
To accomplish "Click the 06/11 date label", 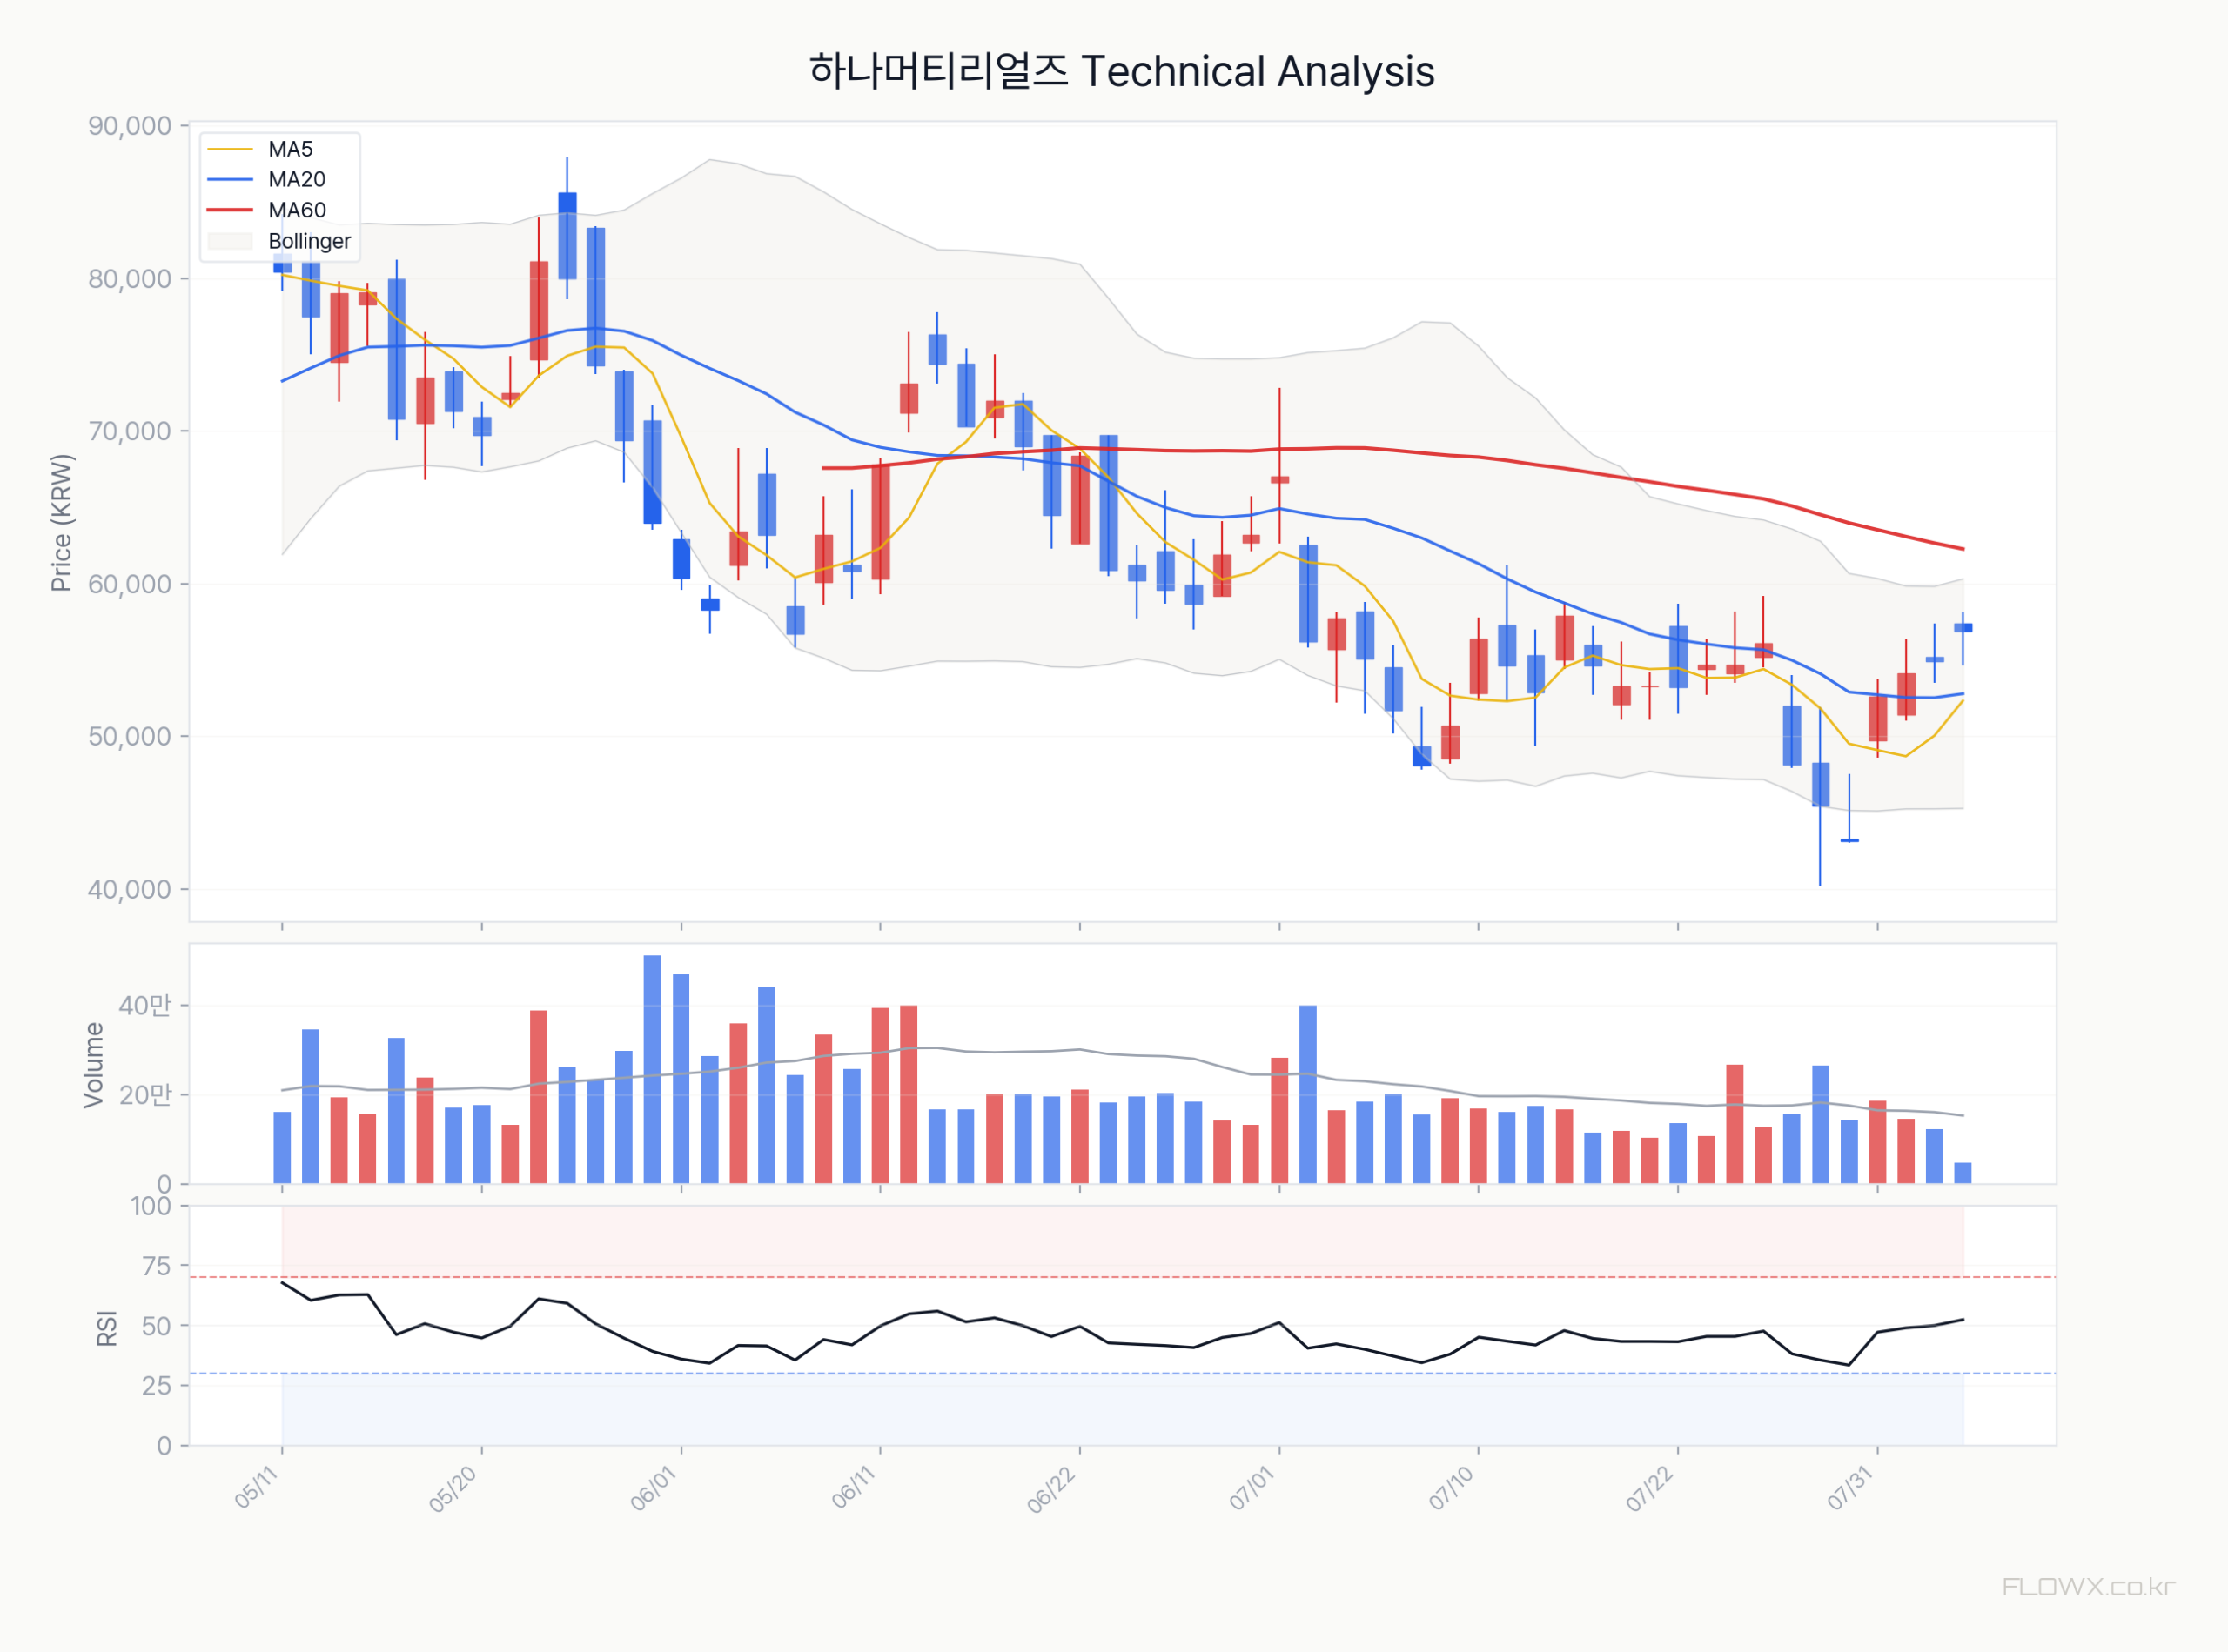I will click(854, 1487).
